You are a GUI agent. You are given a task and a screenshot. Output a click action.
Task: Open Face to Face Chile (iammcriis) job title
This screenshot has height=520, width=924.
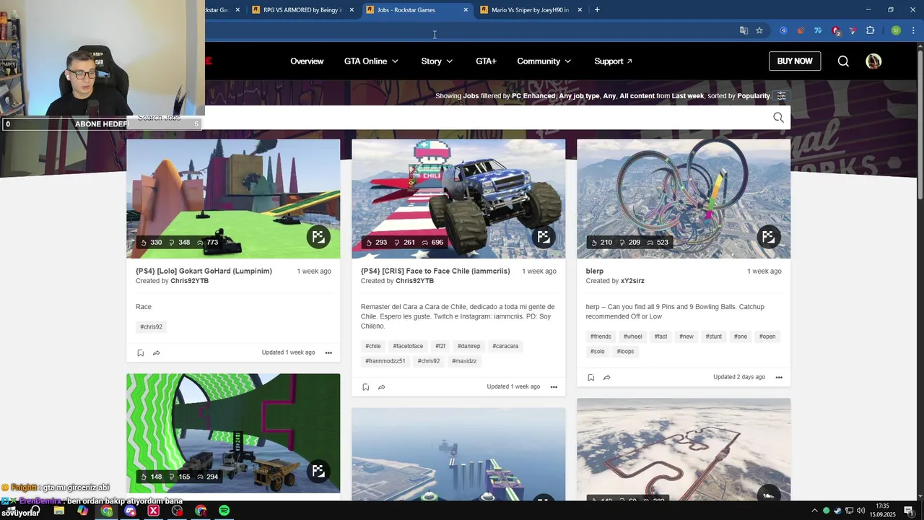435,272
